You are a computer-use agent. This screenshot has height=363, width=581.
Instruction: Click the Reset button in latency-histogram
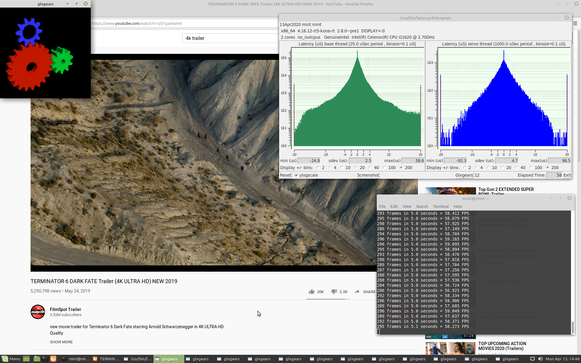[x=285, y=175]
